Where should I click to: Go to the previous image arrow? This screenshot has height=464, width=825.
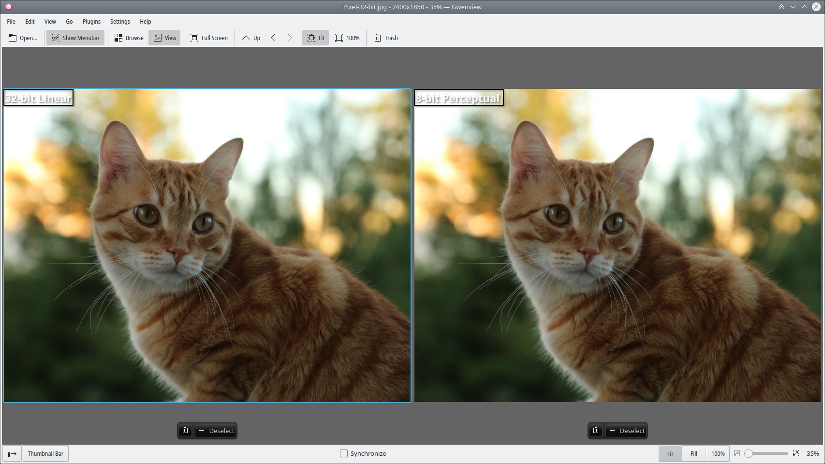pos(273,38)
